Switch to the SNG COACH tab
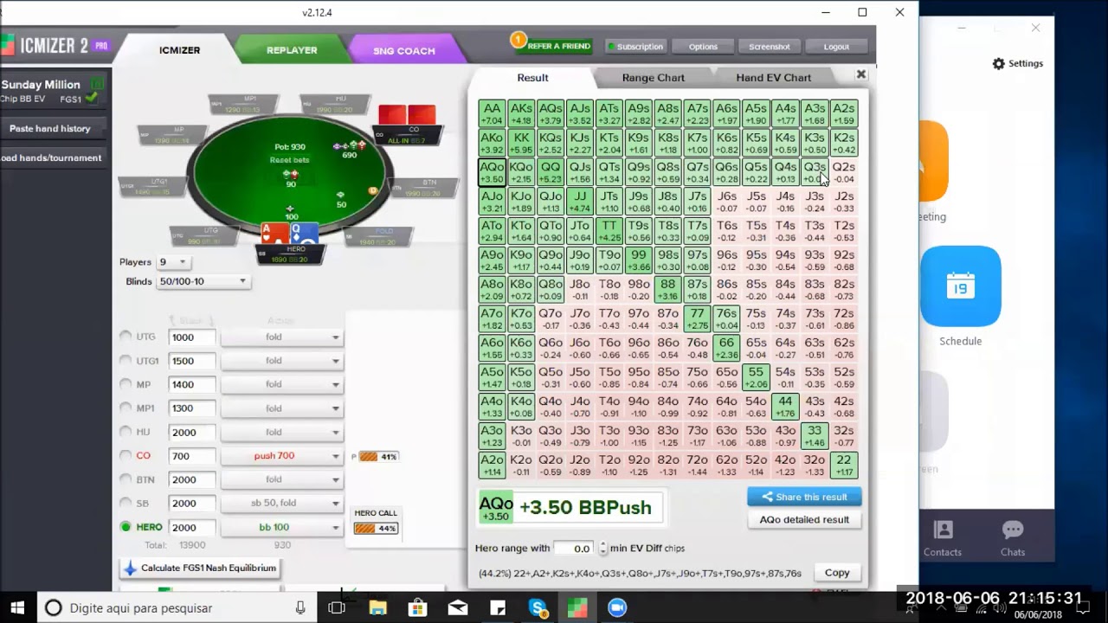This screenshot has height=623, width=1108. [x=403, y=50]
